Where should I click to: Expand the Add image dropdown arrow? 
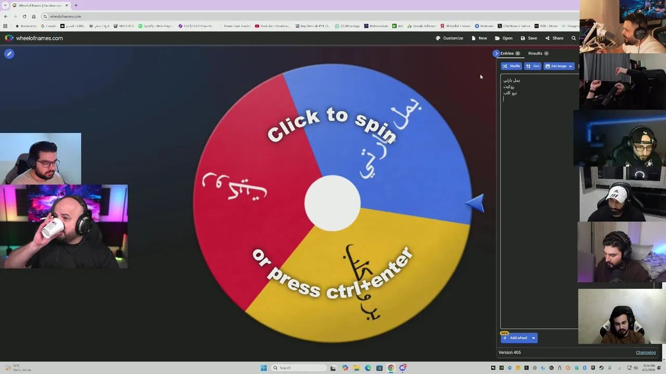tap(570, 66)
